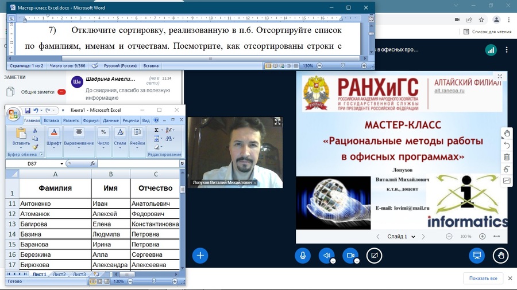Open the Sort & Filter icon in Excel
The image size is (517, 290).
click(x=169, y=130)
